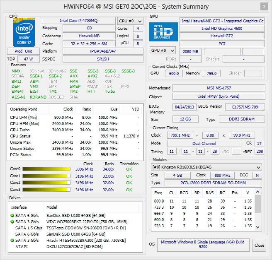
Task: Click the Intel HD Graphics 4600 field
Action: pos(222,29)
